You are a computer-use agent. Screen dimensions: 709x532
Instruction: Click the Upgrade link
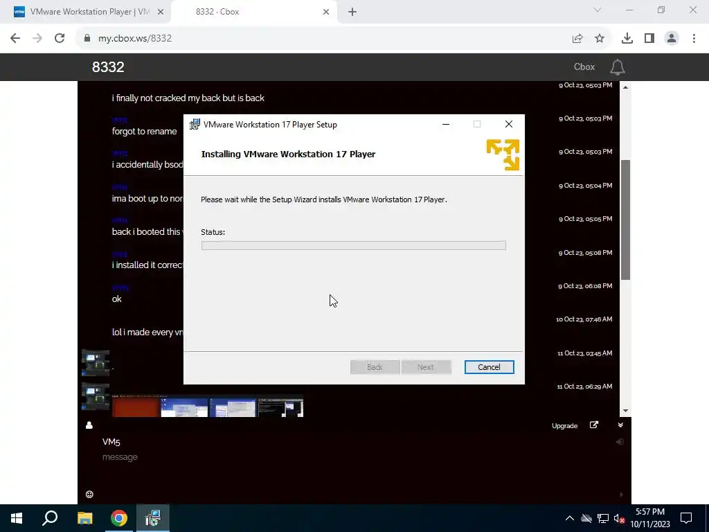click(x=564, y=426)
